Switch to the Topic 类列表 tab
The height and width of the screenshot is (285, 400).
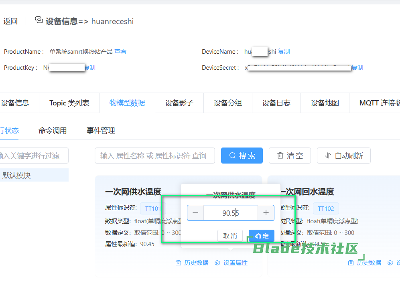tap(69, 103)
